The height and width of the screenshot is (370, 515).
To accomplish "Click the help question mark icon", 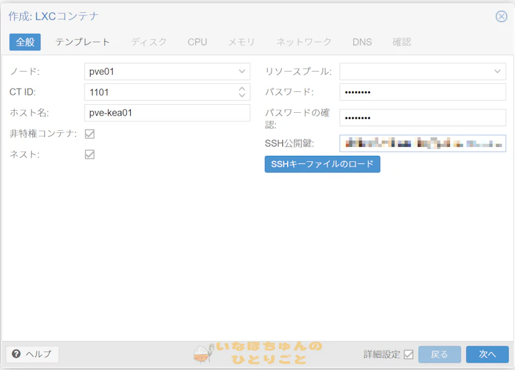I will pyautogui.click(x=16, y=354).
